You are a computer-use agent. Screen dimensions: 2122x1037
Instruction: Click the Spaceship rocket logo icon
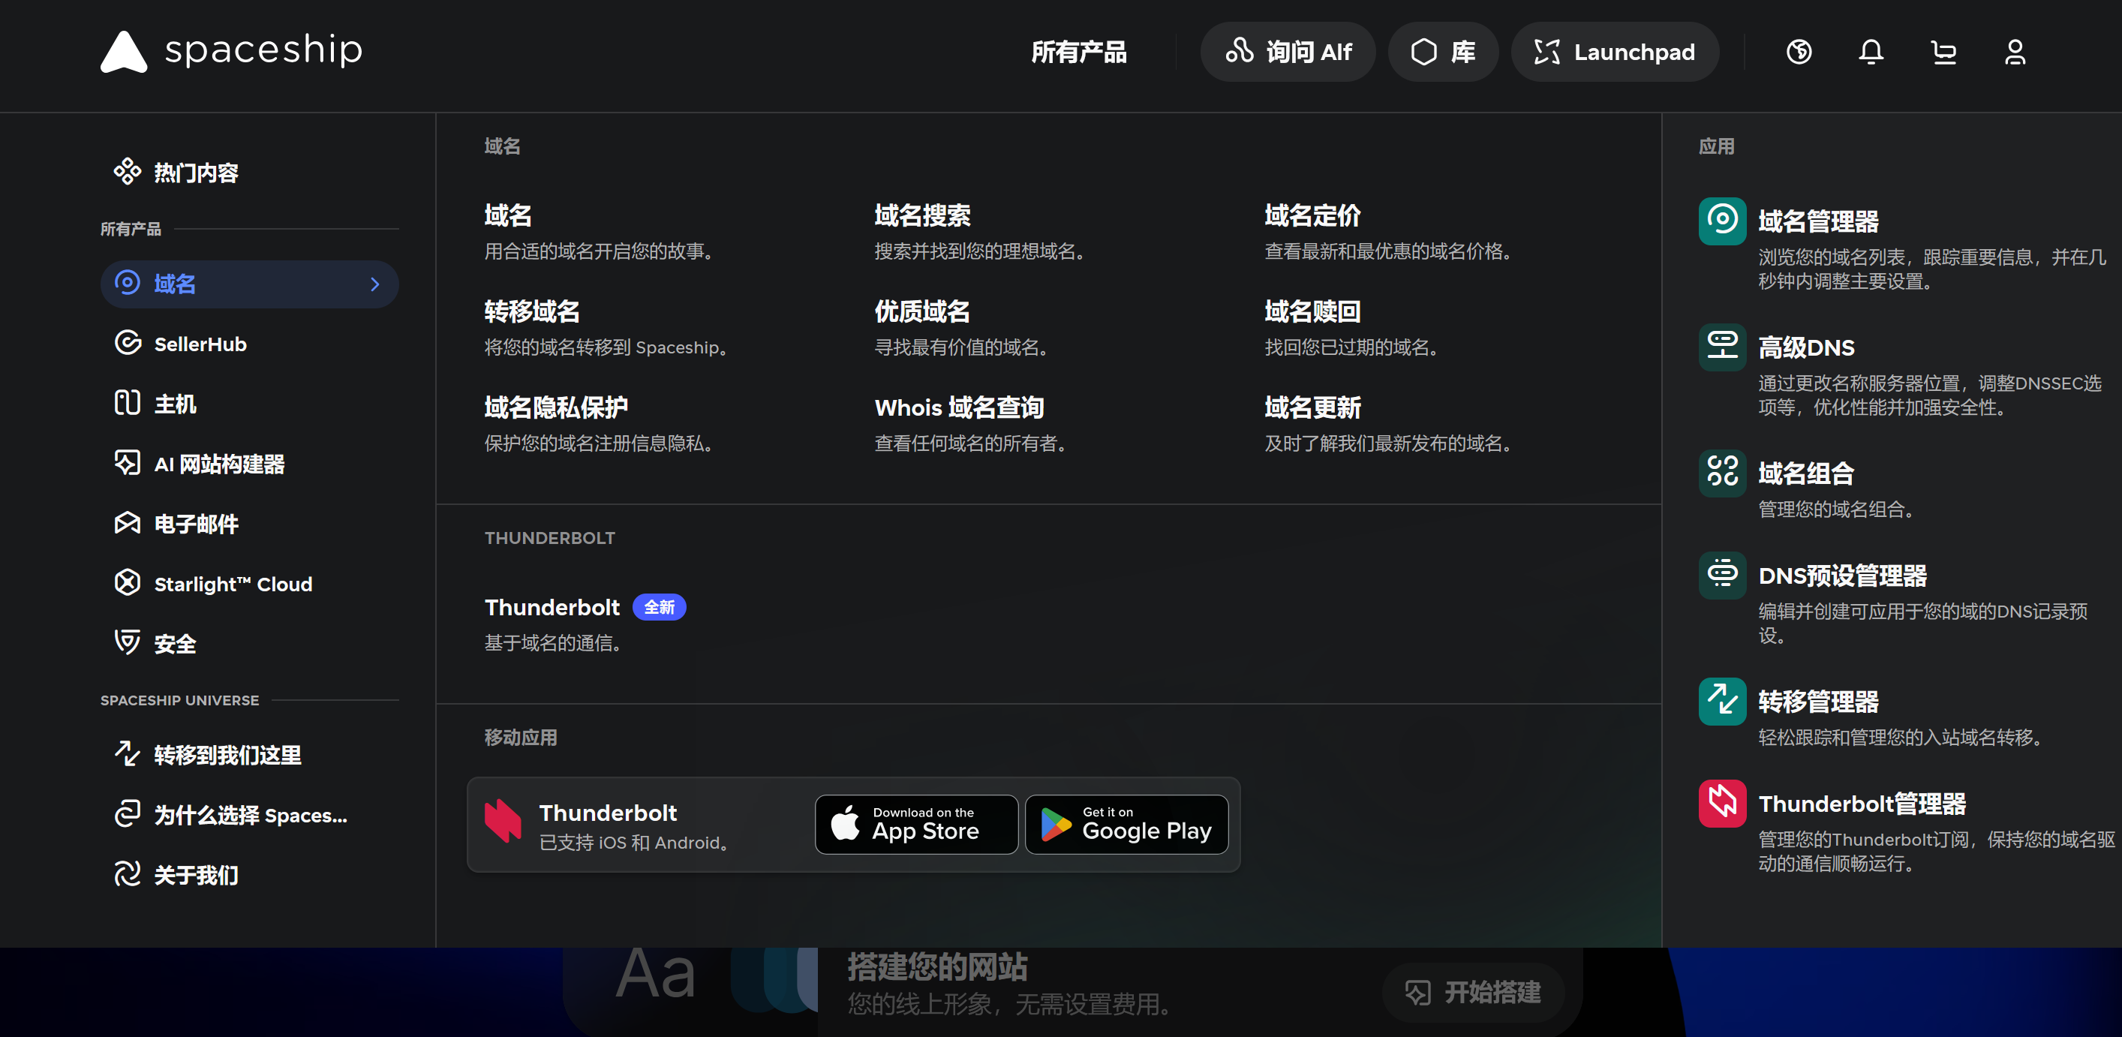(x=124, y=51)
